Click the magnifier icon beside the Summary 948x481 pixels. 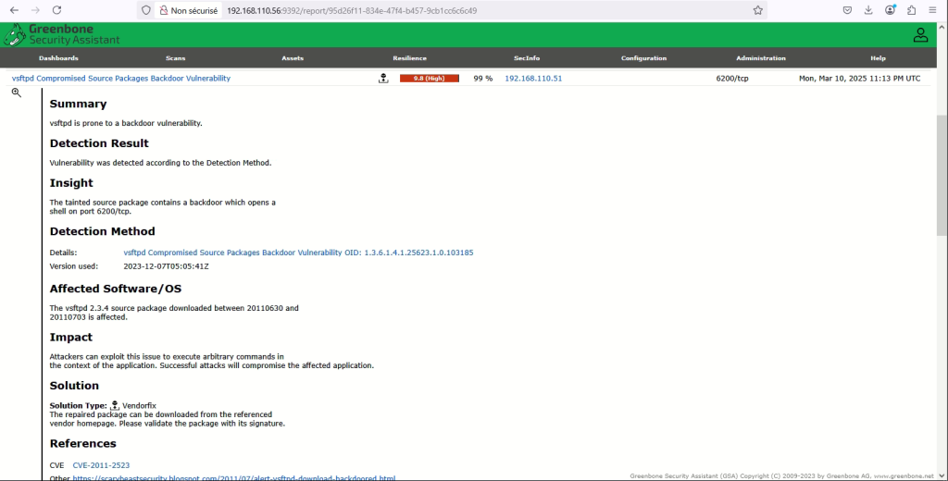(16, 93)
